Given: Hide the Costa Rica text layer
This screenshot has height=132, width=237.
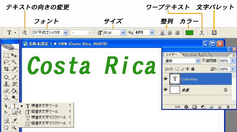Looking at the screenshot, I should click(166, 79).
